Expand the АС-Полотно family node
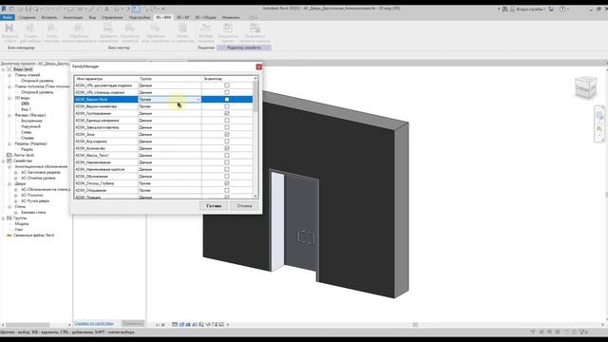Screen dimensions: 608x342 pyautogui.click(x=16, y=195)
